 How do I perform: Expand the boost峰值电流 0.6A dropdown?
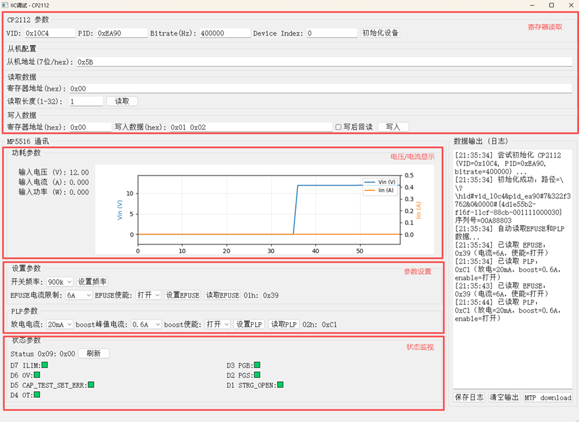(x=146, y=324)
